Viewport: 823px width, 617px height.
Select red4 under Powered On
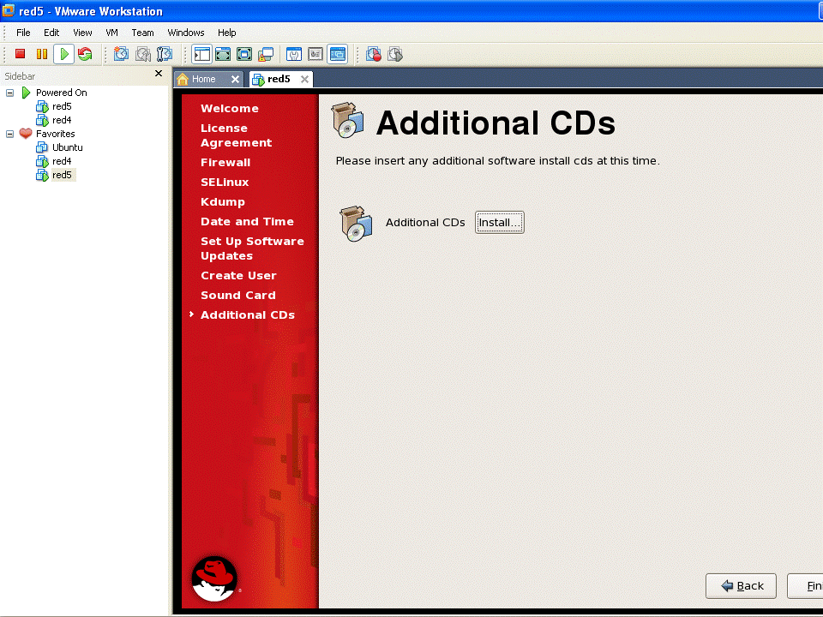coord(62,120)
